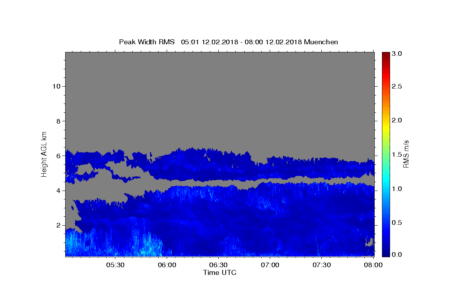Click the colorbar value 0.5

[397, 223]
